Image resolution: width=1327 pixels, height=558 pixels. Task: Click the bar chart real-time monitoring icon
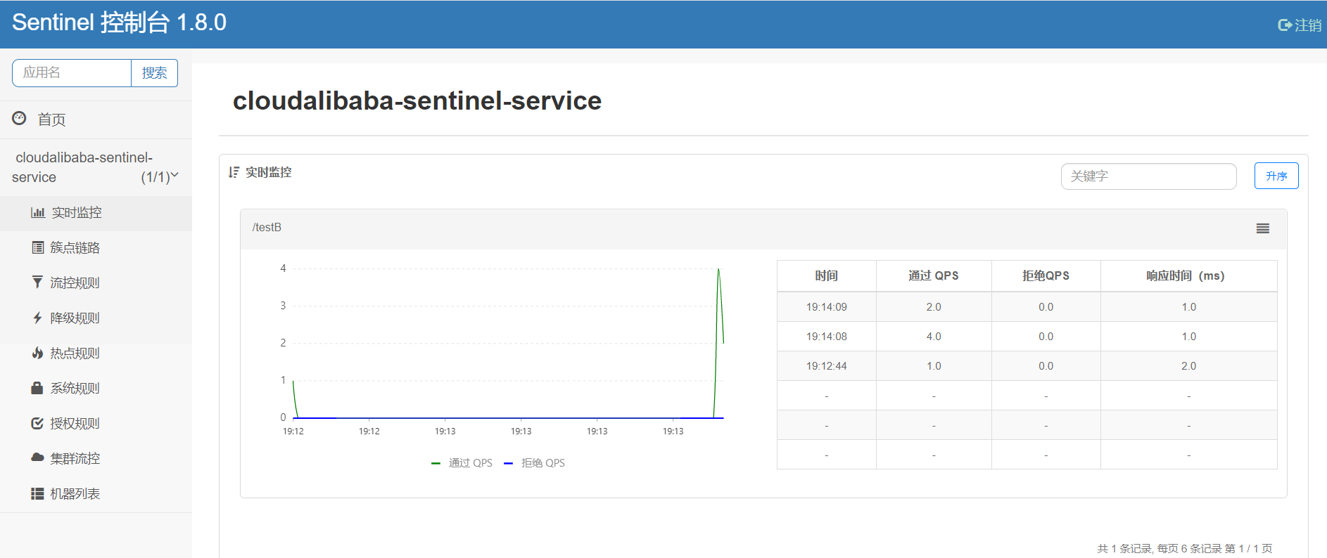[37, 212]
